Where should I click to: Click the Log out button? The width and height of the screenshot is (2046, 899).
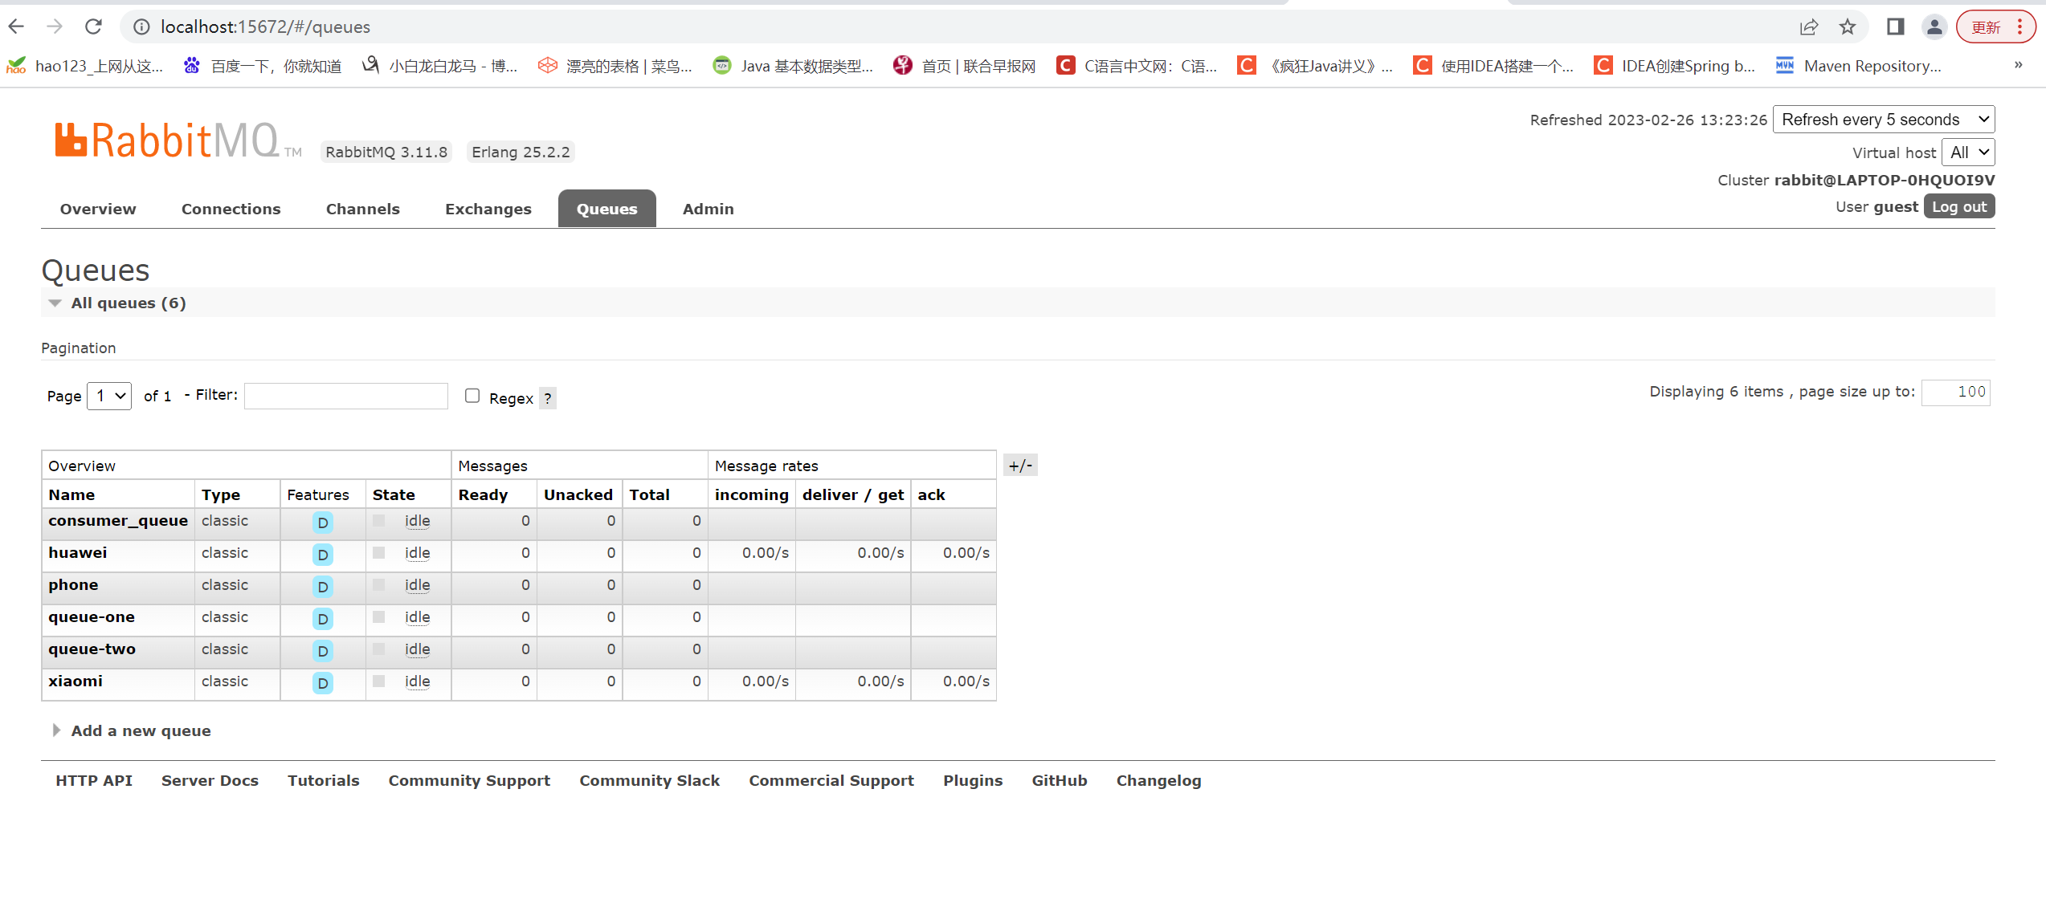click(x=1958, y=206)
